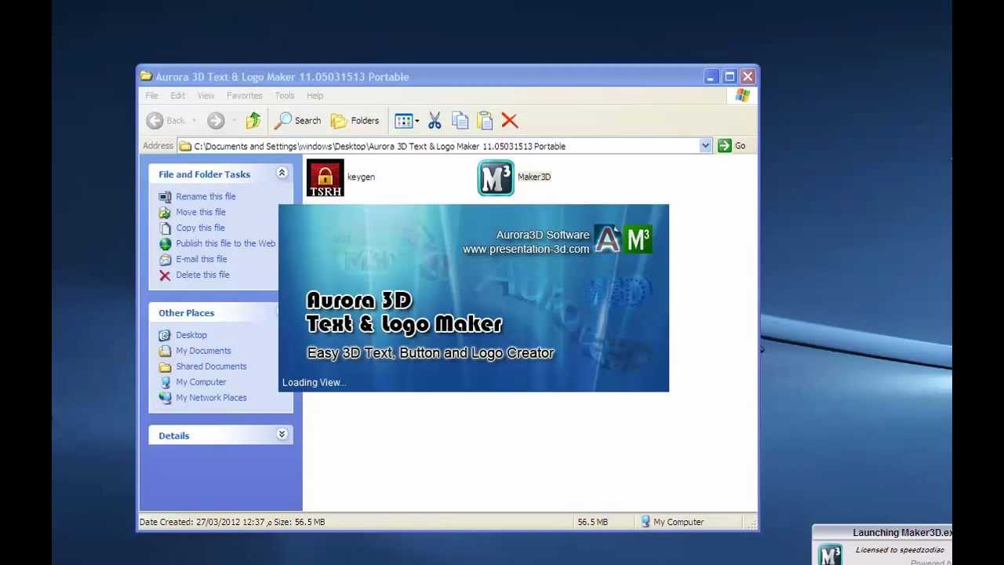1004x565 pixels.
Task: Click www.presentation-3d.com on the splash screen
Action: coord(526,249)
